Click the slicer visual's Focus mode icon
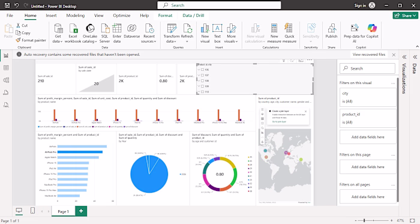The width and height of the screenshot is (420, 224). (x=301, y=61)
